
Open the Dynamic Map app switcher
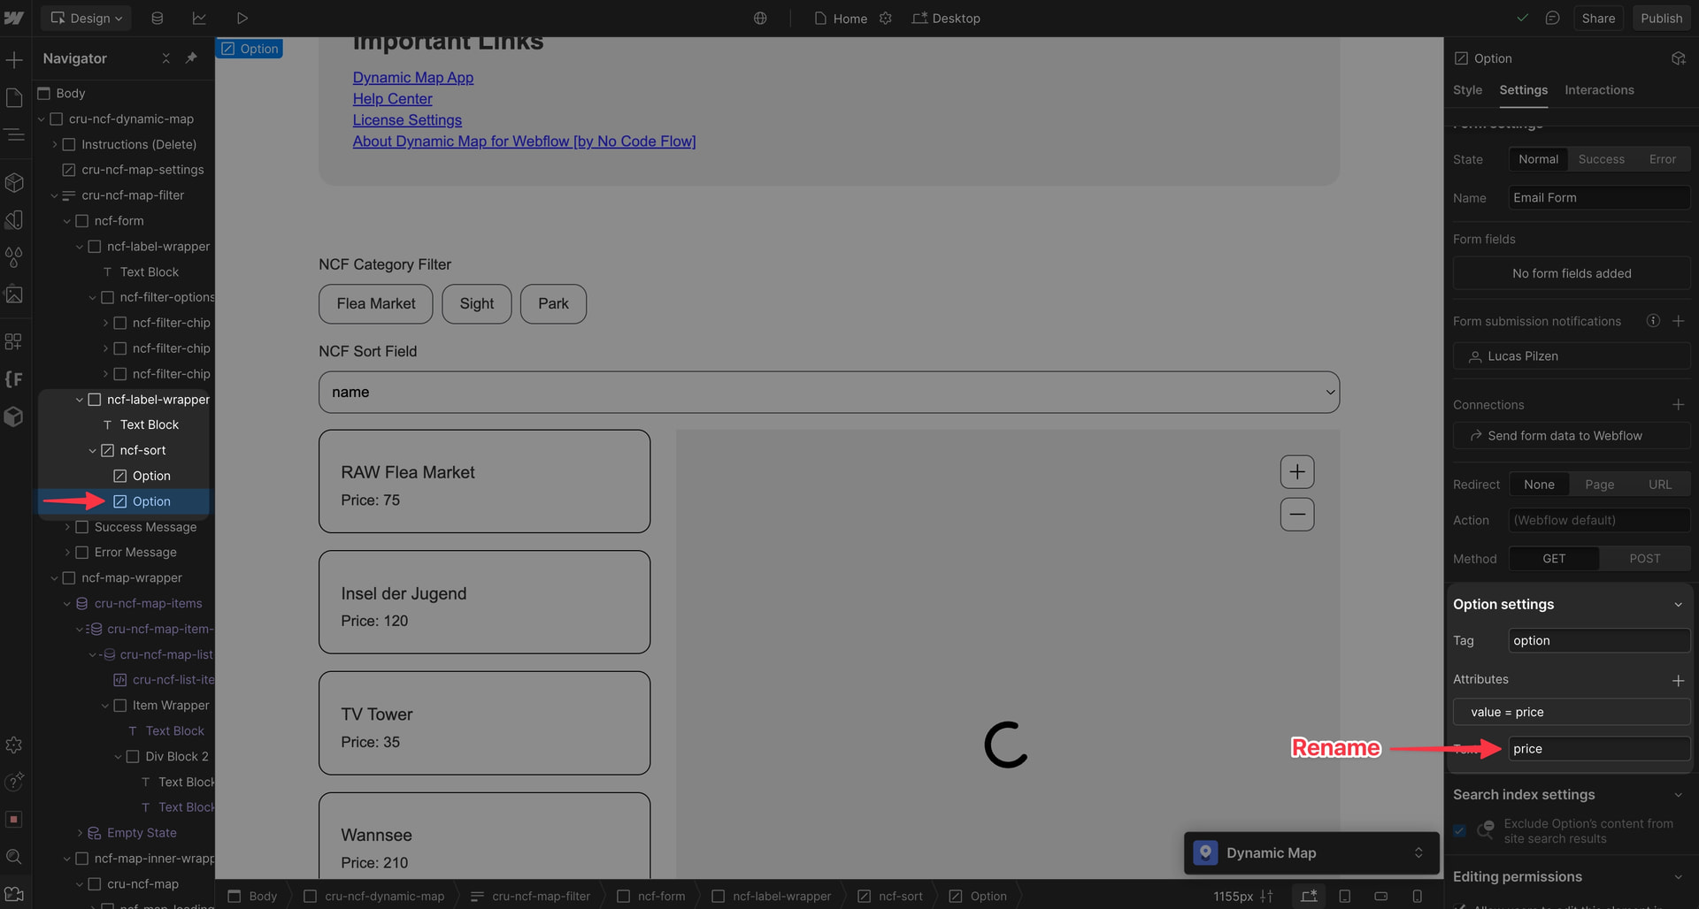[1311, 852]
